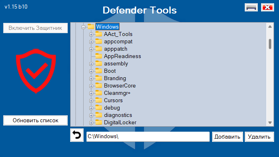Expand the diagnostics folder node
This screenshot has height=157, width=279.
pos(91,115)
